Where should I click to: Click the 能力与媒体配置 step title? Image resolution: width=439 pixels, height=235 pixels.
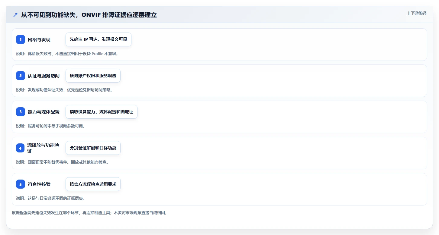point(44,112)
